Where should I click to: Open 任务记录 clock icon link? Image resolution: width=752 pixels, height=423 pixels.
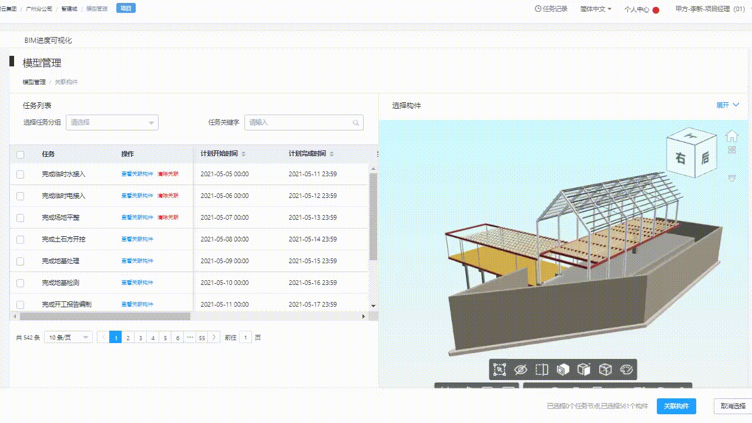pyautogui.click(x=551, y=9)
